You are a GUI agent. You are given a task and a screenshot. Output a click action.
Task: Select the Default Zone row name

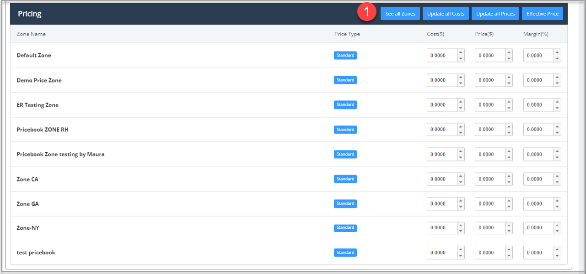tap(34, 55)
